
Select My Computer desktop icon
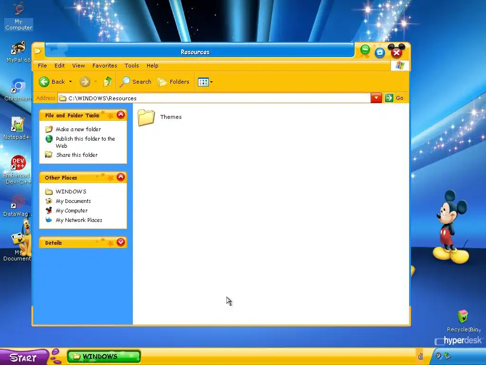click(x=19, y=16)
